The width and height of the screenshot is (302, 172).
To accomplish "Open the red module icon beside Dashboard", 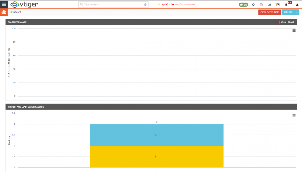I will [3, 12].
